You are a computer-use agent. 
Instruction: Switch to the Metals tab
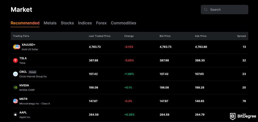point(50,23)
